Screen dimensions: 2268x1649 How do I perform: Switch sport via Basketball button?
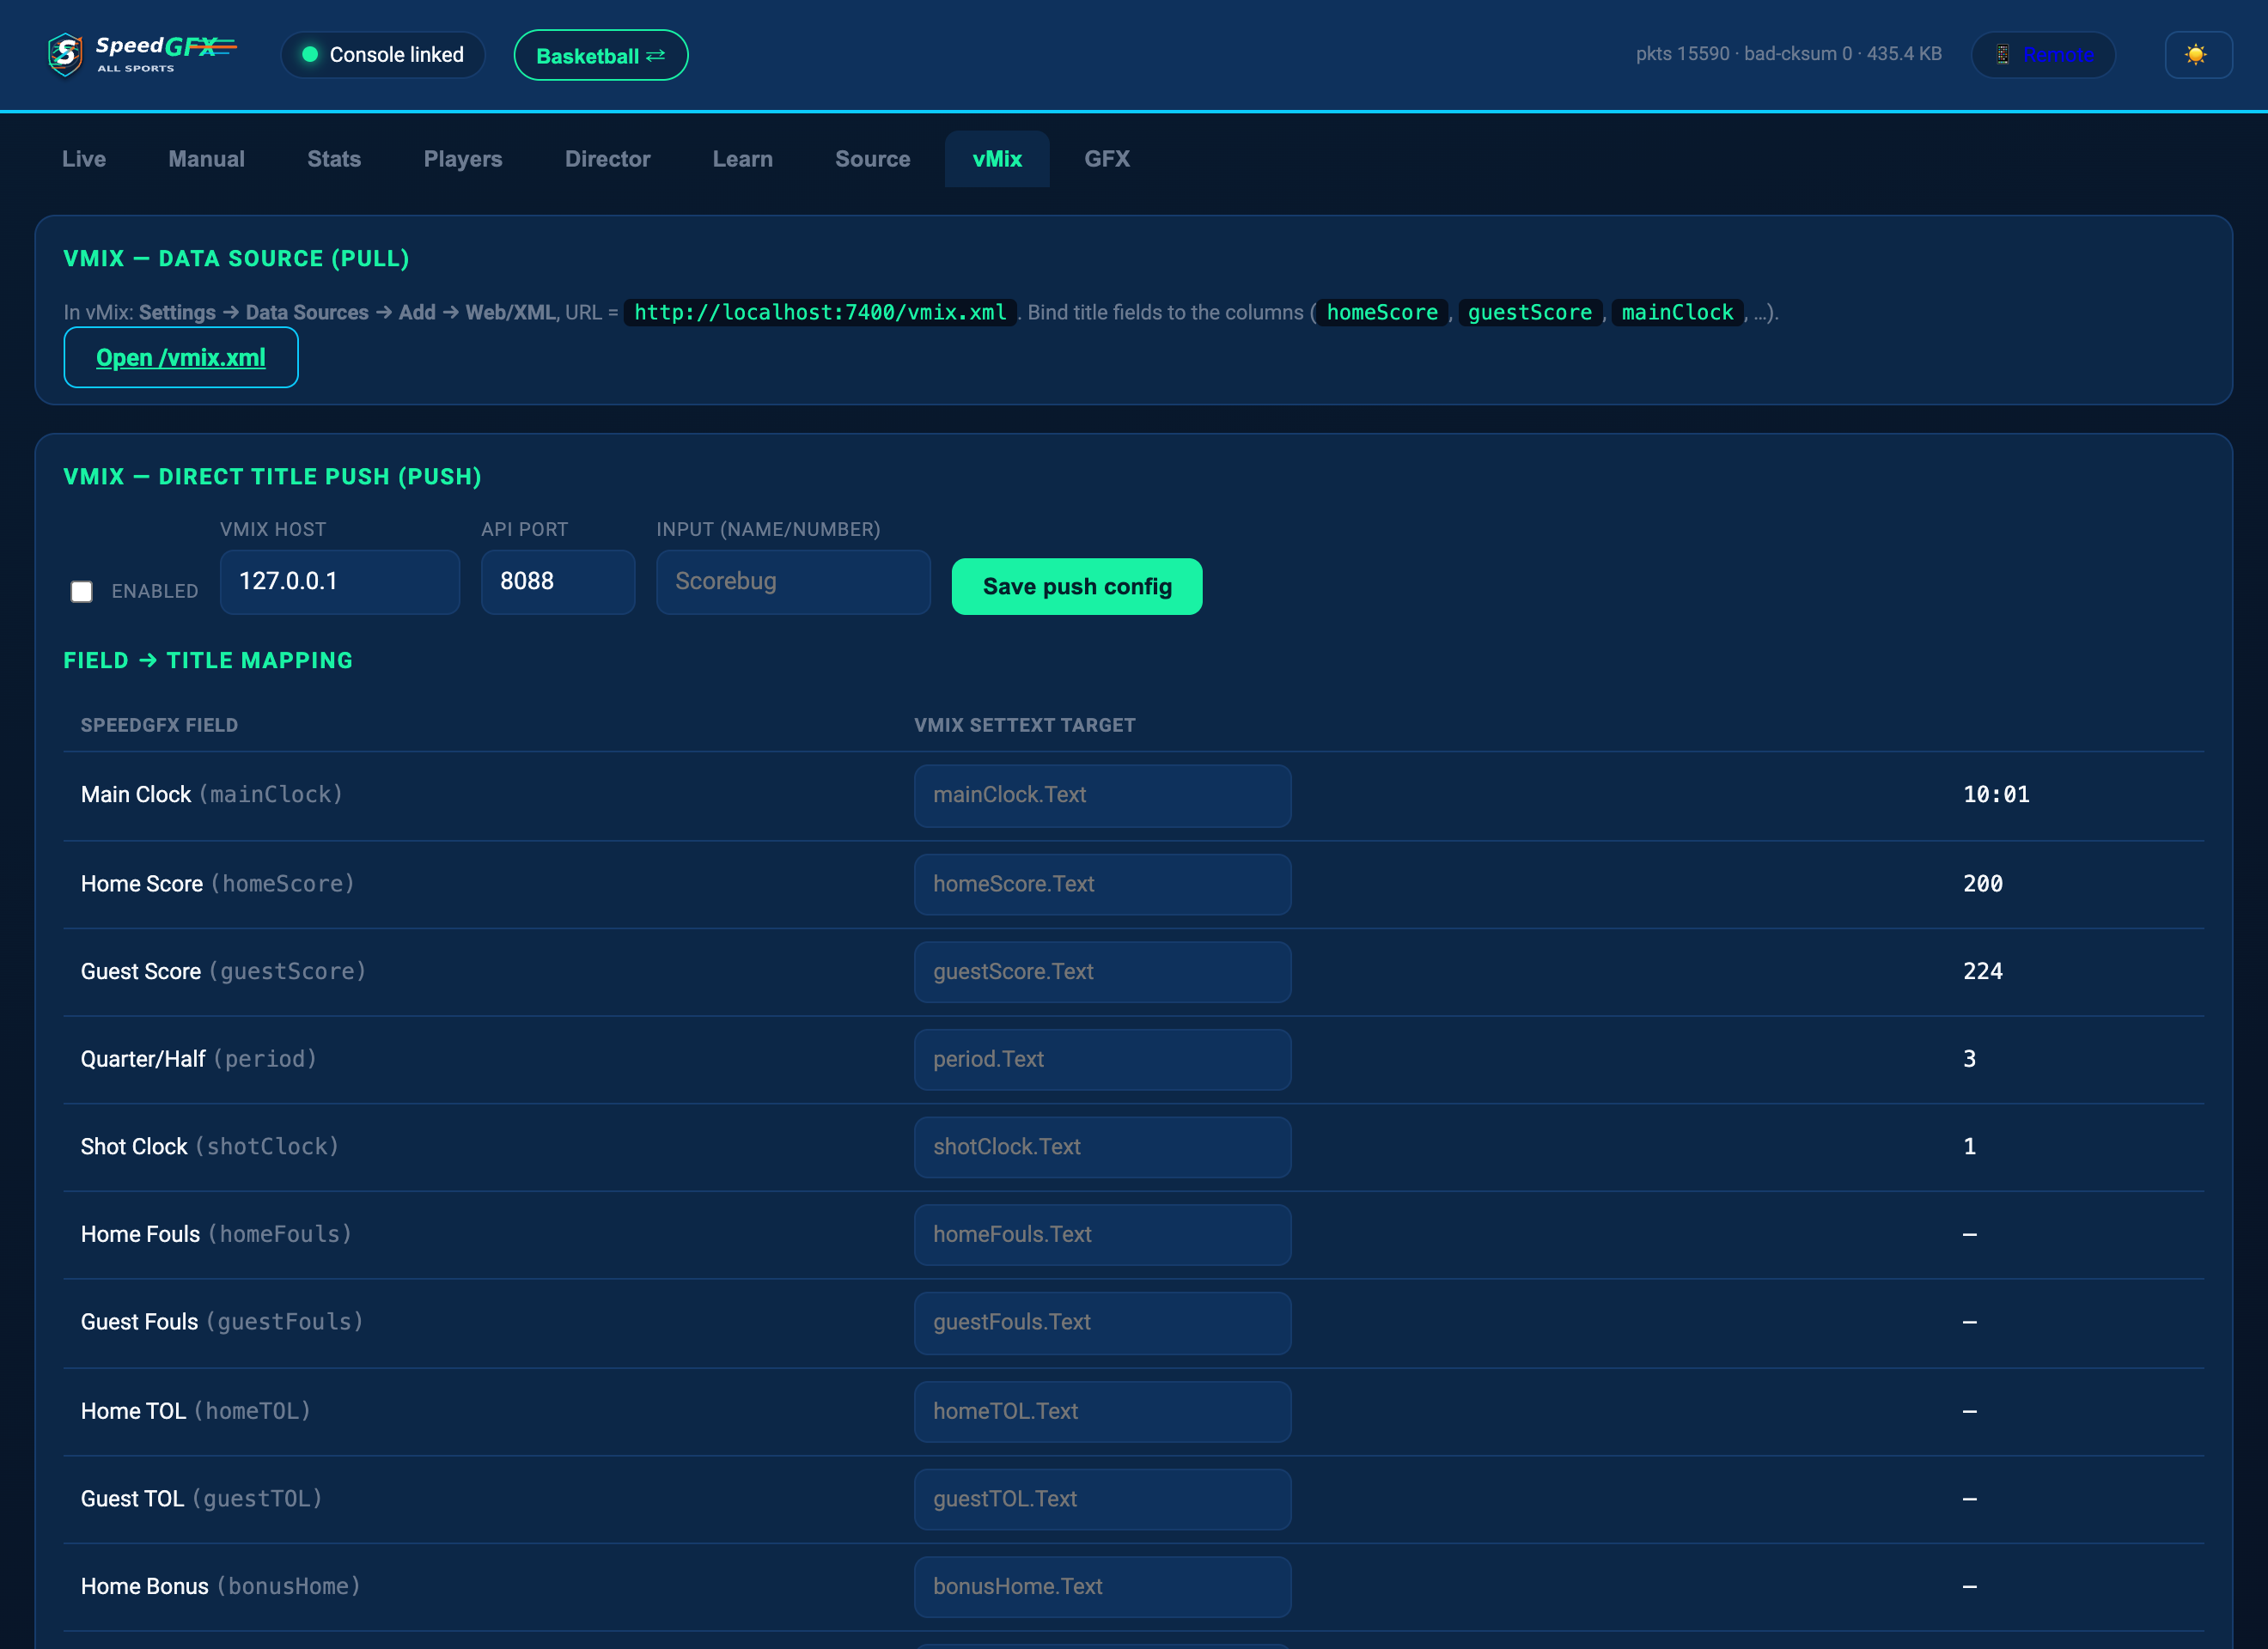click(600, 55)
